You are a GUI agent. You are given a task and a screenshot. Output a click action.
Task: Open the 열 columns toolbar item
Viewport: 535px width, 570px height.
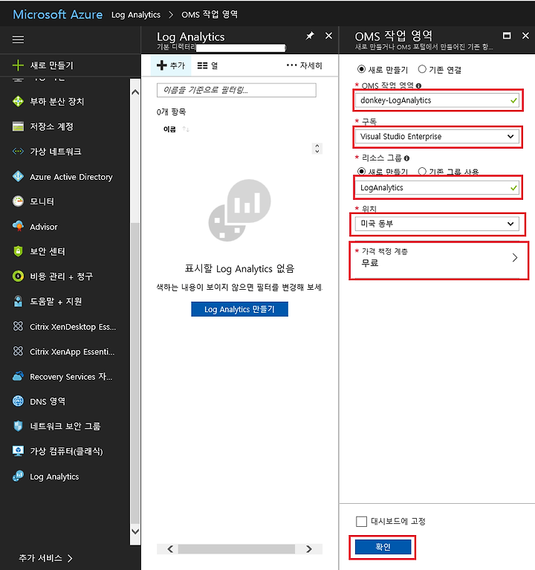click(207, 65)
